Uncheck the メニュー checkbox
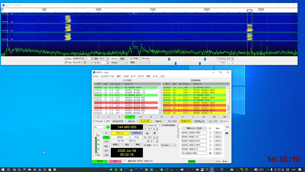Viewport: 305px width, 172px height. click(221, 121)
